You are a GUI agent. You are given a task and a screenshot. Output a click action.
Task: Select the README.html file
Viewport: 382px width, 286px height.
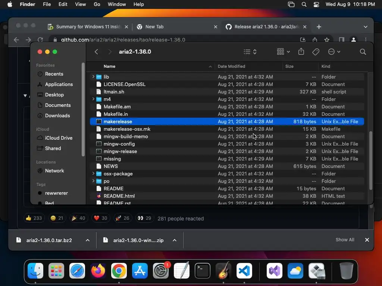[x=227, y=196]
